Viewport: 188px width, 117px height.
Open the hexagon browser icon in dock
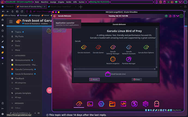coord(101,104)
